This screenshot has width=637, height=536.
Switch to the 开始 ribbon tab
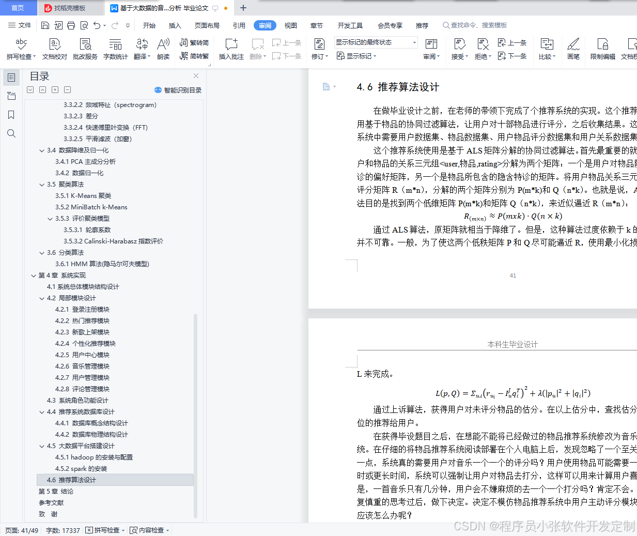point(149,25)
